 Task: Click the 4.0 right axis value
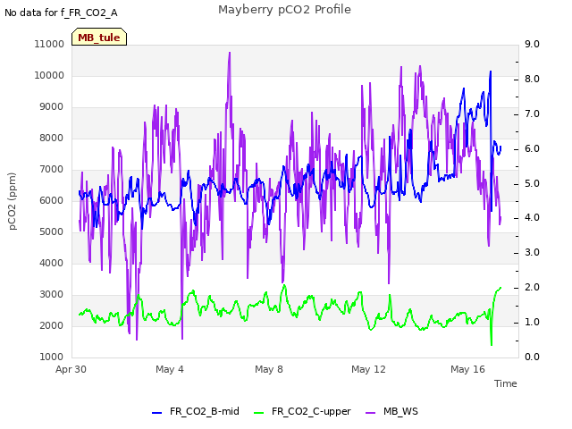tap(532, 218)
